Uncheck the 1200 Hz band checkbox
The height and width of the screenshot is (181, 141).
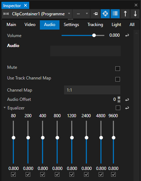pos(72,175)
